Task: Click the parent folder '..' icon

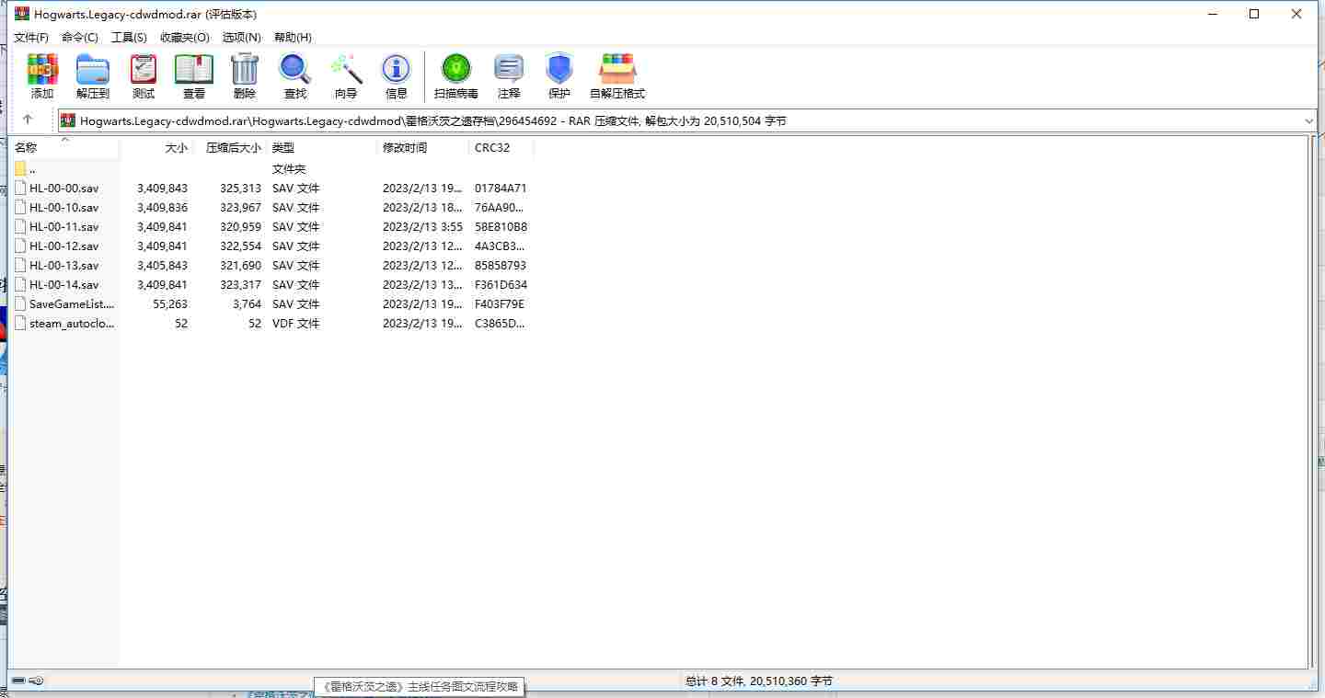Action: (20, 168)
